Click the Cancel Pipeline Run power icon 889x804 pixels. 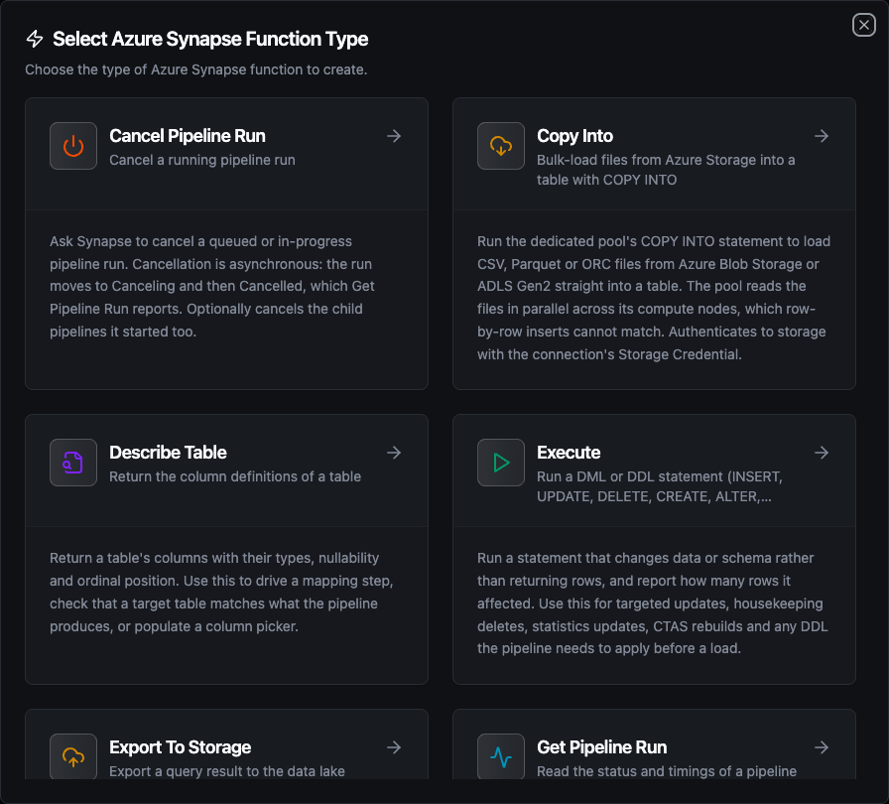coord(73,146)
